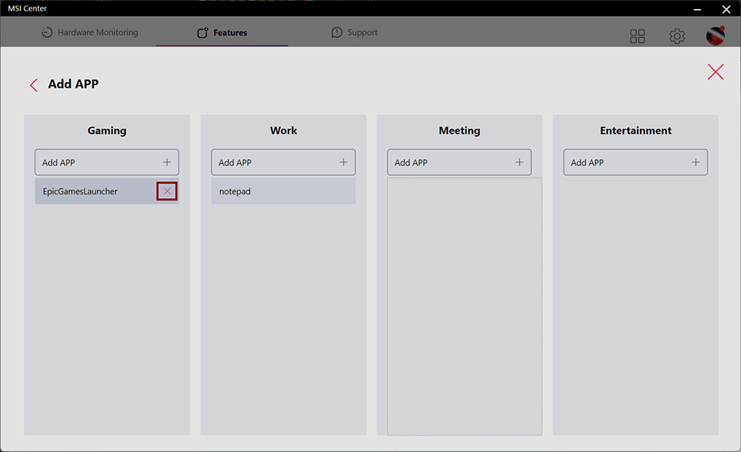This screenshot has height=452, width=741.
Task: Close the Add APP panel with red X
Action: pyautogui.click(x=716, y=72)
